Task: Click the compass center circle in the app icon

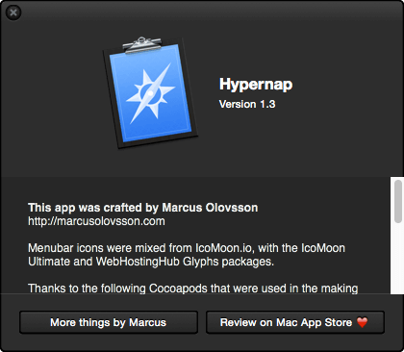Action: 150,93
